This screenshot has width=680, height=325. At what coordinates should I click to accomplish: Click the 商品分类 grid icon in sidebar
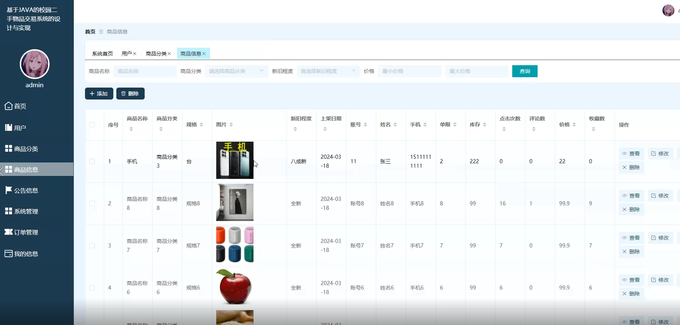point(9,148)
